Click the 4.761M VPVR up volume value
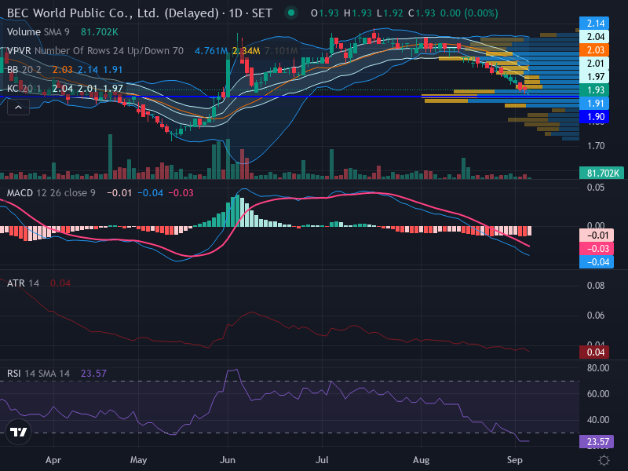The width and height of the screenshot is (628, 471). click(x=211, y=51)
